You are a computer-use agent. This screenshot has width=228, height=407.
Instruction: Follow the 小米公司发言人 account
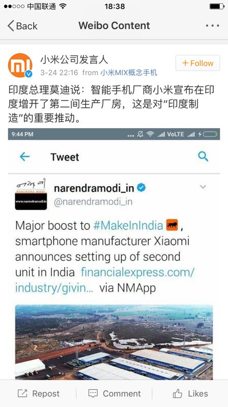[198, 63]
